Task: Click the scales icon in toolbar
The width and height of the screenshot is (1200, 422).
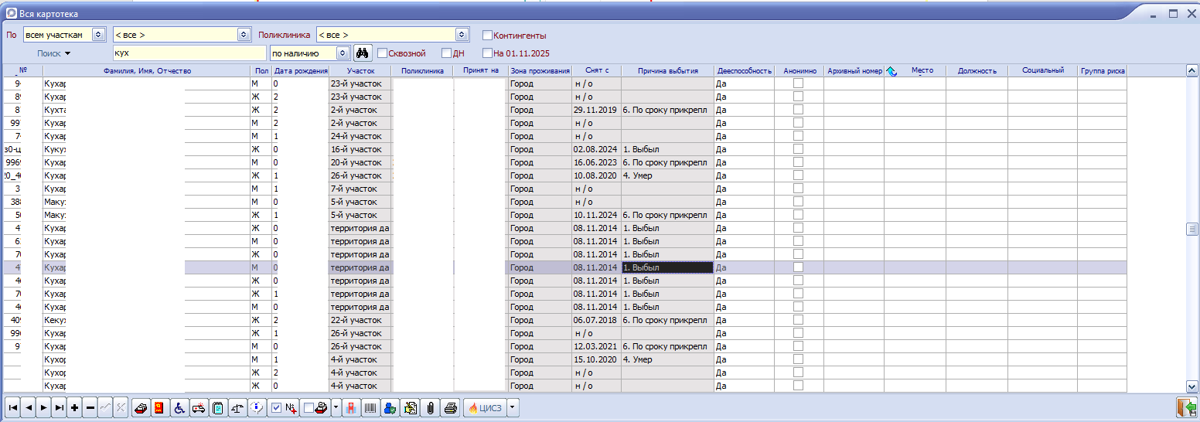Action: tap(238, 408)
